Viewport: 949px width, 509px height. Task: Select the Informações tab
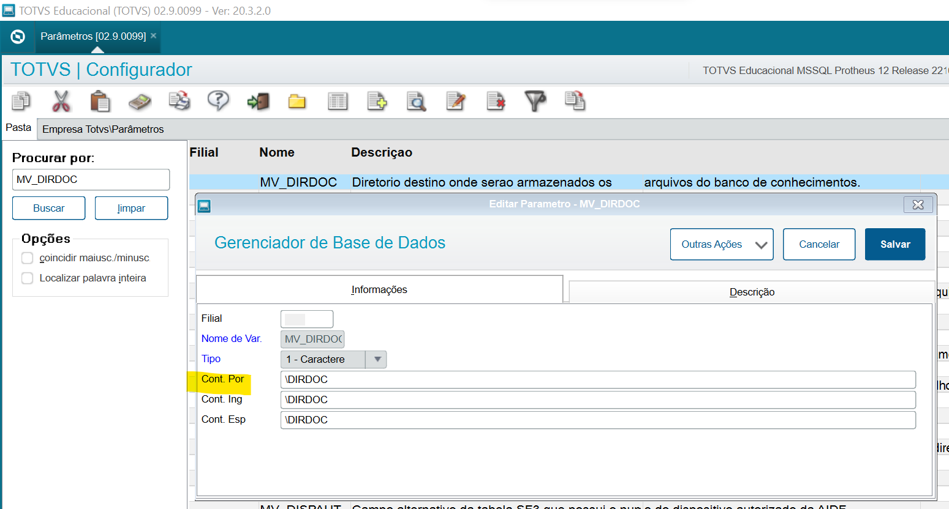(x=379, y=289)
